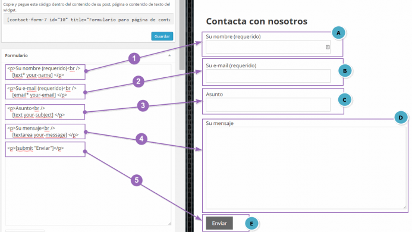Click the 'Copie y pegue este código' instruction text
The height and width of the screenshot is (232, 412).
pos(87,7)
